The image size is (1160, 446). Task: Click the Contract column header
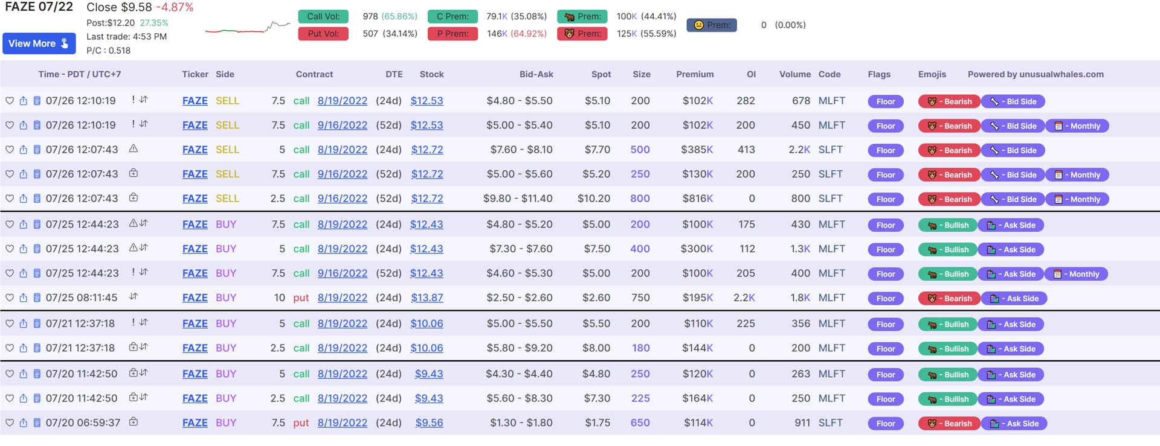[x=314, y=74]
